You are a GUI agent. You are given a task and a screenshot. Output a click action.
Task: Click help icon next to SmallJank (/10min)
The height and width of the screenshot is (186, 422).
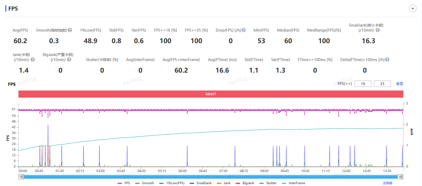[377, 30]
